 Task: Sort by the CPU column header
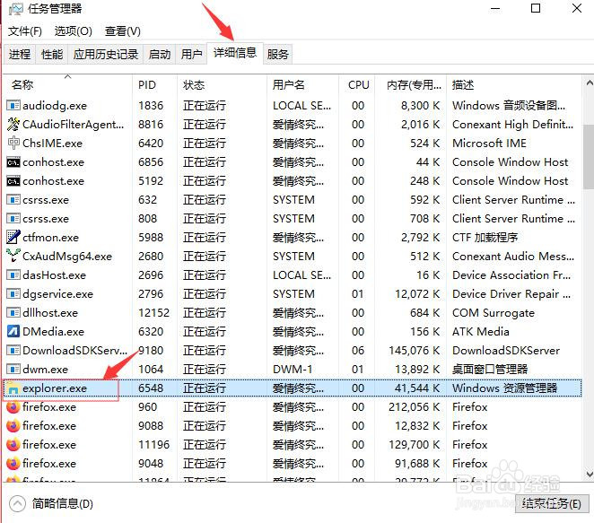click(x=356, y=85)
